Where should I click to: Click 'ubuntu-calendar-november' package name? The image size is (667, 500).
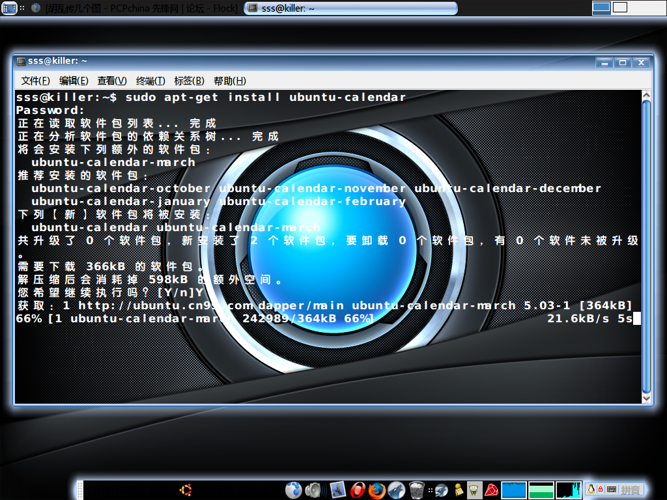click(x=313, y=188)
